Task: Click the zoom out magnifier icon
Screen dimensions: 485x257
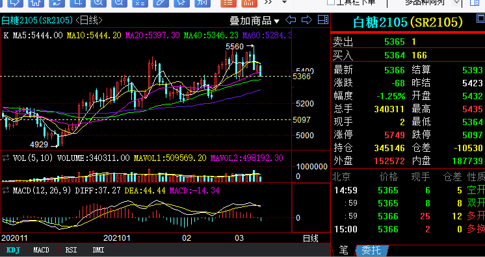Action: [119, 3]
